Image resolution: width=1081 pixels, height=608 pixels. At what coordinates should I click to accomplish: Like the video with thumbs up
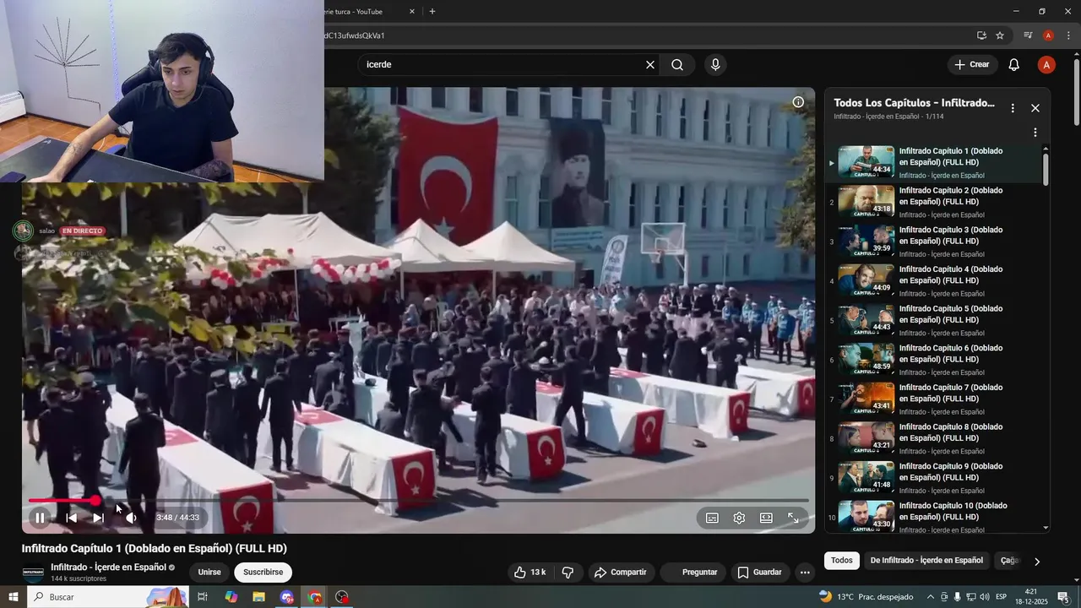530,573
